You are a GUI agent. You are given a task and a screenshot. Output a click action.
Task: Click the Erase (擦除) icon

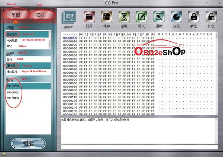159,17
